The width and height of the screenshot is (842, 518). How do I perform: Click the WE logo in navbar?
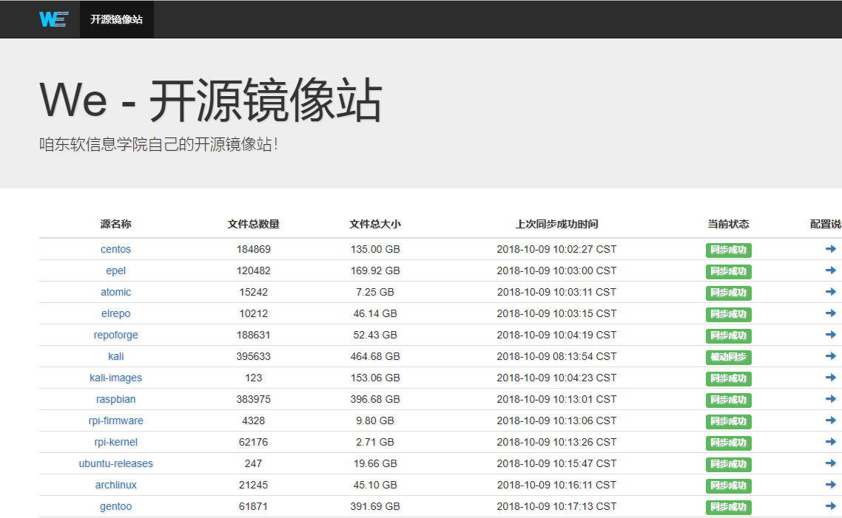(x=54, y=19)
